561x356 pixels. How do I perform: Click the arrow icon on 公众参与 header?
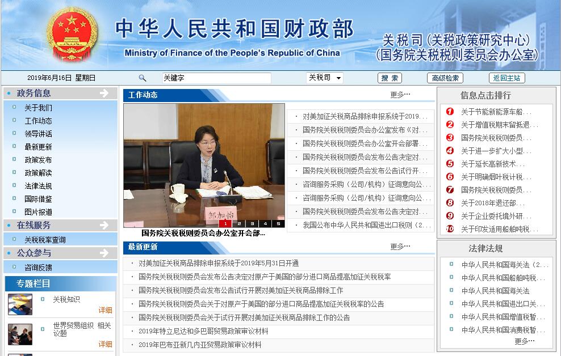pyautogui.click(x=104, y=253)
